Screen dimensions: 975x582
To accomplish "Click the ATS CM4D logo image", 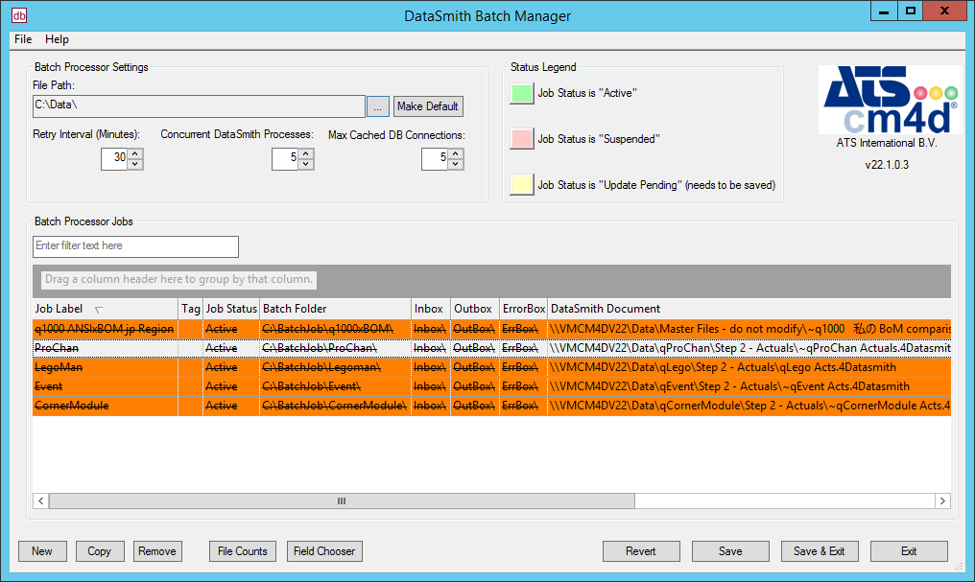I will [x=889, y=101].
